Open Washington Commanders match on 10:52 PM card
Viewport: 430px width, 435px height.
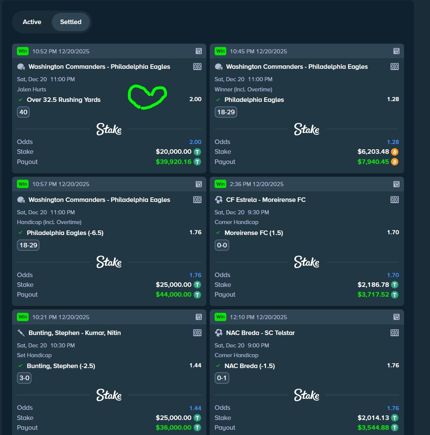pyautogui.click(x=99, y=67)
